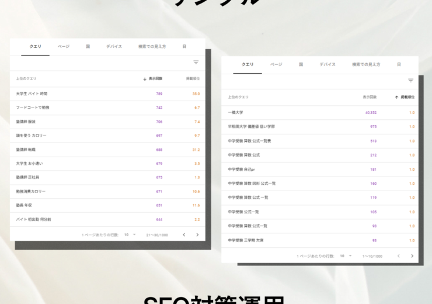
Task: Click the 一橋大学 query row
Action: [235, 112]
